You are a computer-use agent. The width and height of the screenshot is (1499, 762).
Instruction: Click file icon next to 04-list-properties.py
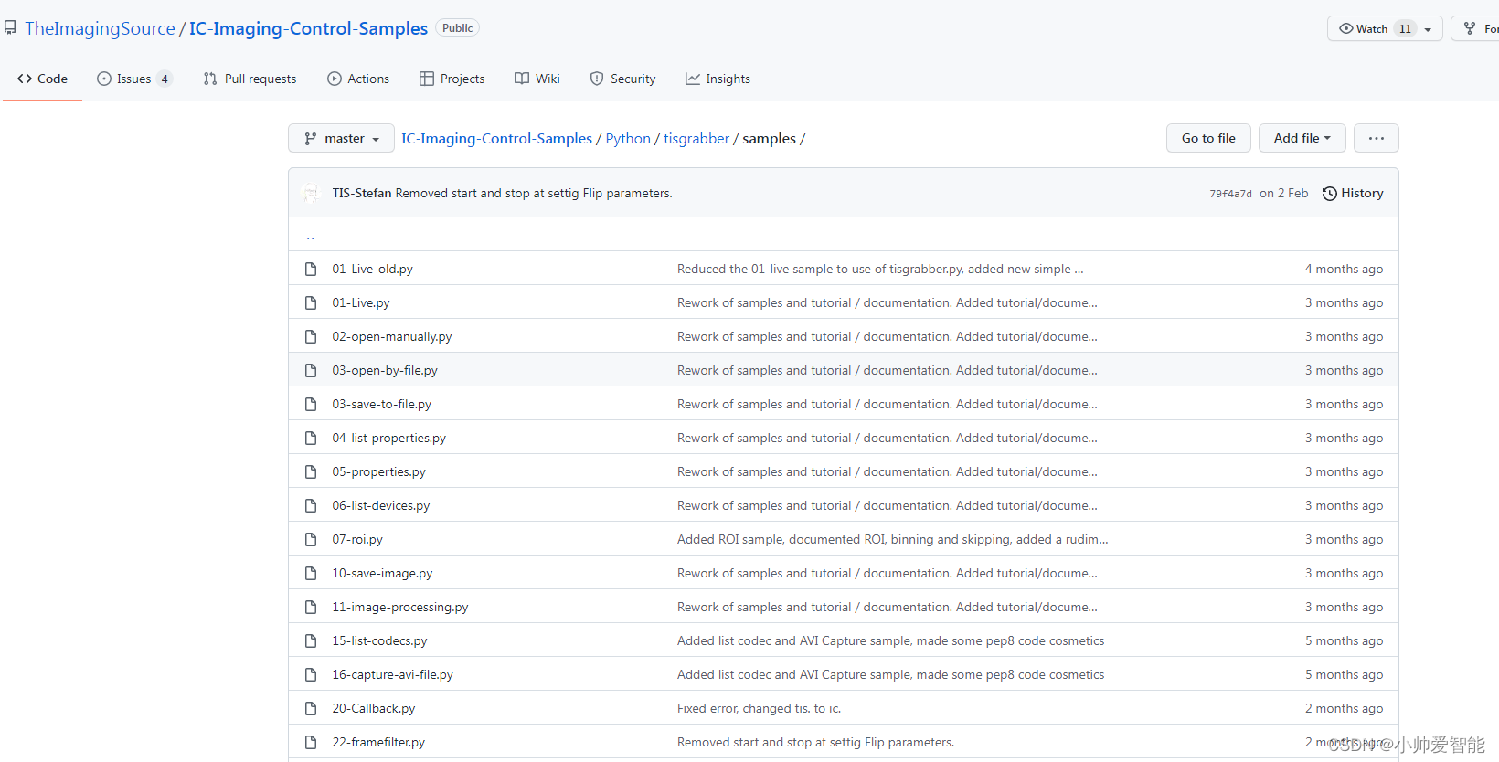(311, 438)
